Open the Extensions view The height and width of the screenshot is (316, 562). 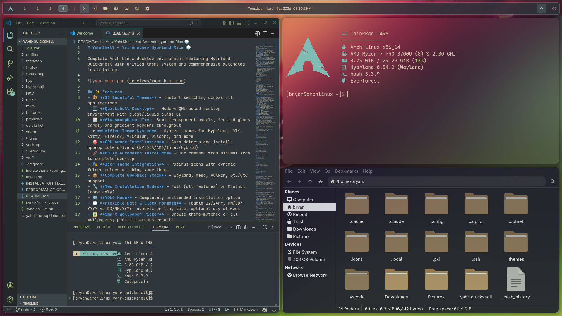pyautogui.click(x=10, y=92)
